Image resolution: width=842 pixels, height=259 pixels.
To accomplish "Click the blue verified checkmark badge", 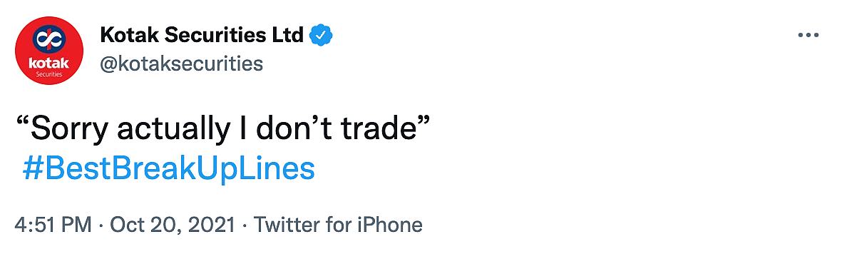I will pyautogui.click(x=322, y=36).
